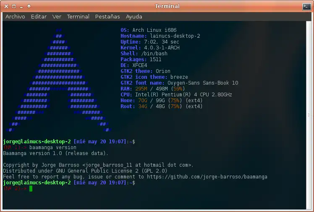
Task: Open the Terminal menu
Action: coord(78,17)
